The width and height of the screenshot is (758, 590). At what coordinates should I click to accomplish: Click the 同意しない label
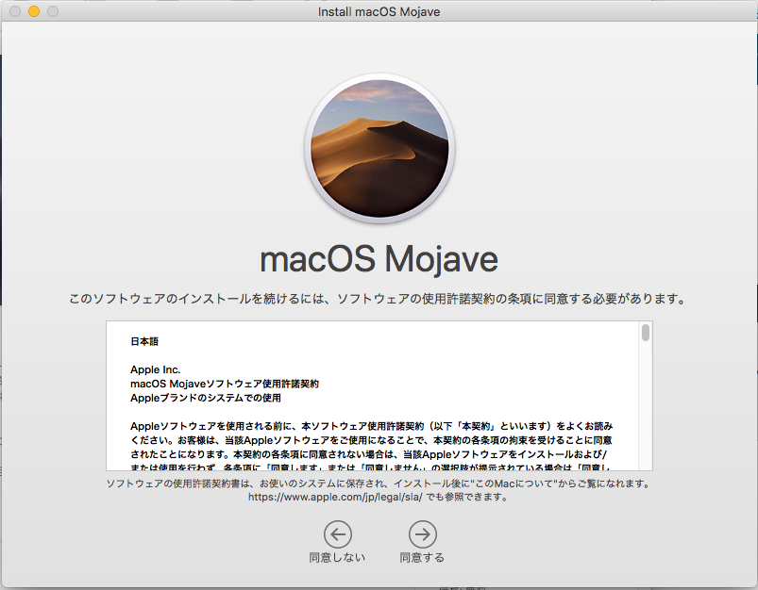337,558
